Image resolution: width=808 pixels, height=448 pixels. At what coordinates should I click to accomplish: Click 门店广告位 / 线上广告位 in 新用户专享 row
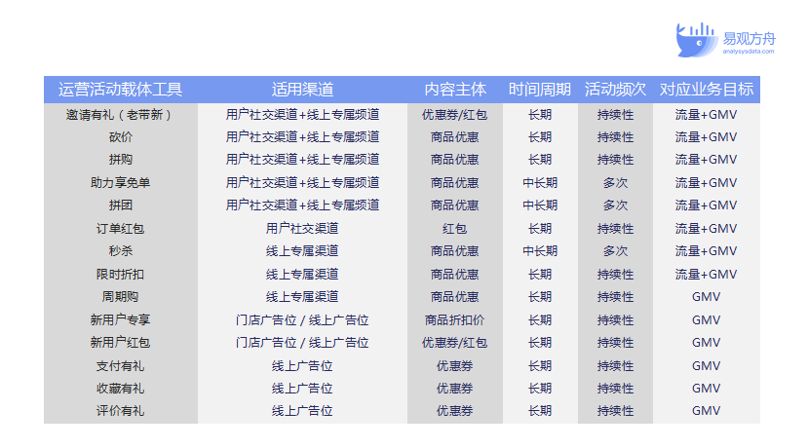click(x=302, y=320)
